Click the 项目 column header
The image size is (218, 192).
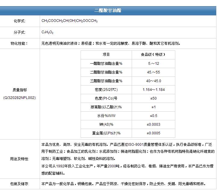coord(106,55)
